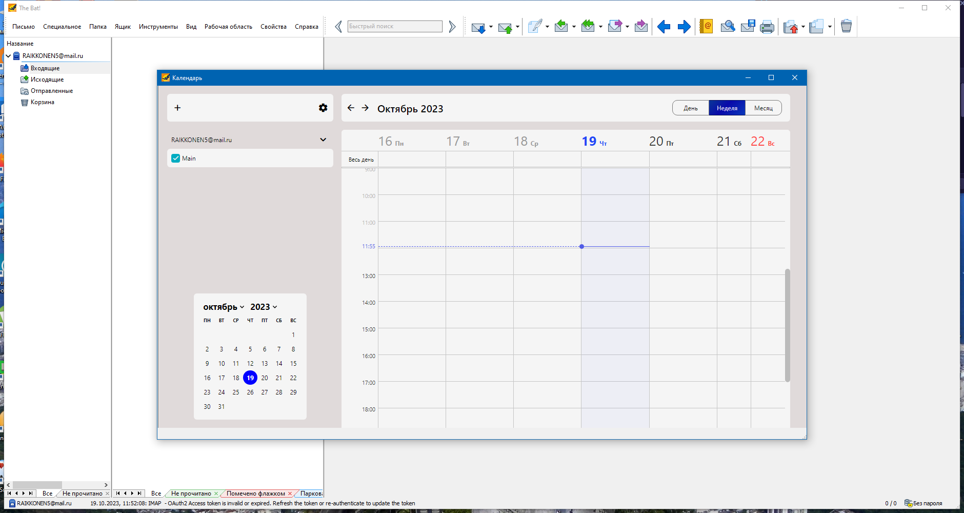This screenshot has width=964, height=513.
Task: Open the 2023 year dropdown
Action: (264, 307)
